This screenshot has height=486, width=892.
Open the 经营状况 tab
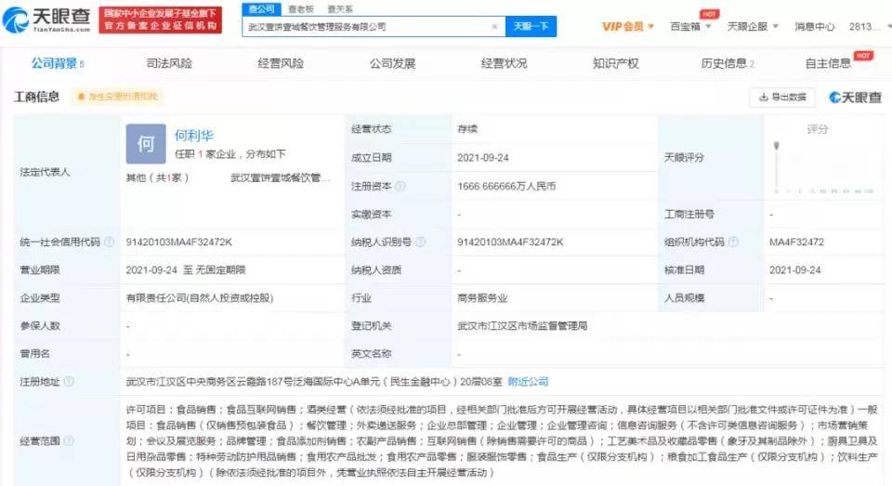point(504,63)
